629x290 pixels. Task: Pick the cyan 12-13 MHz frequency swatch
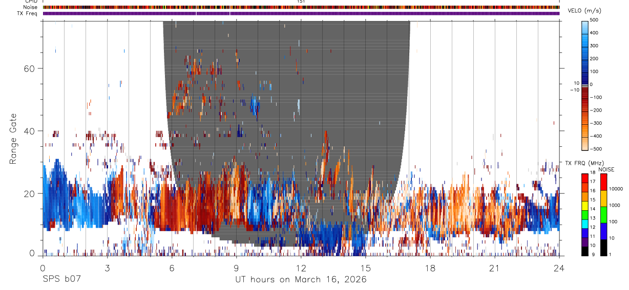(x=585, y=223)
